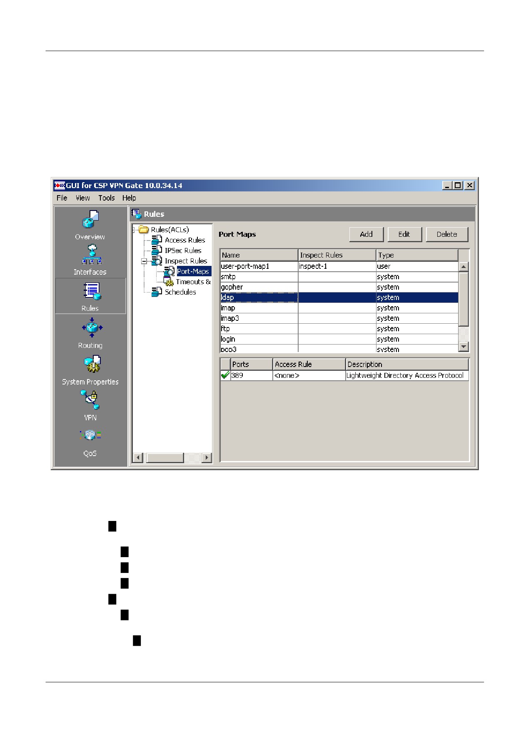Collapse the Rules(ACLs) root node

click(x=134, y=230)
